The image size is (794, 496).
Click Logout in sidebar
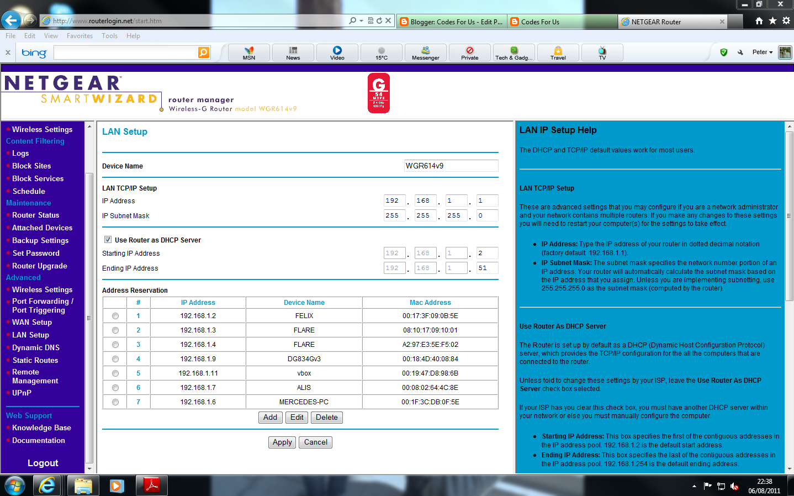[43, 463]
